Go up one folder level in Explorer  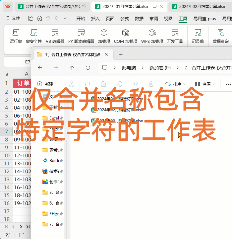coord(72,67)
